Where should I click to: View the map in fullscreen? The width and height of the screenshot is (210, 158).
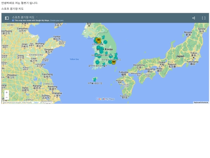204,18
